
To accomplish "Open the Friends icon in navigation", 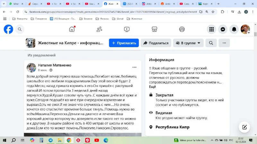I will click(99, 29).
